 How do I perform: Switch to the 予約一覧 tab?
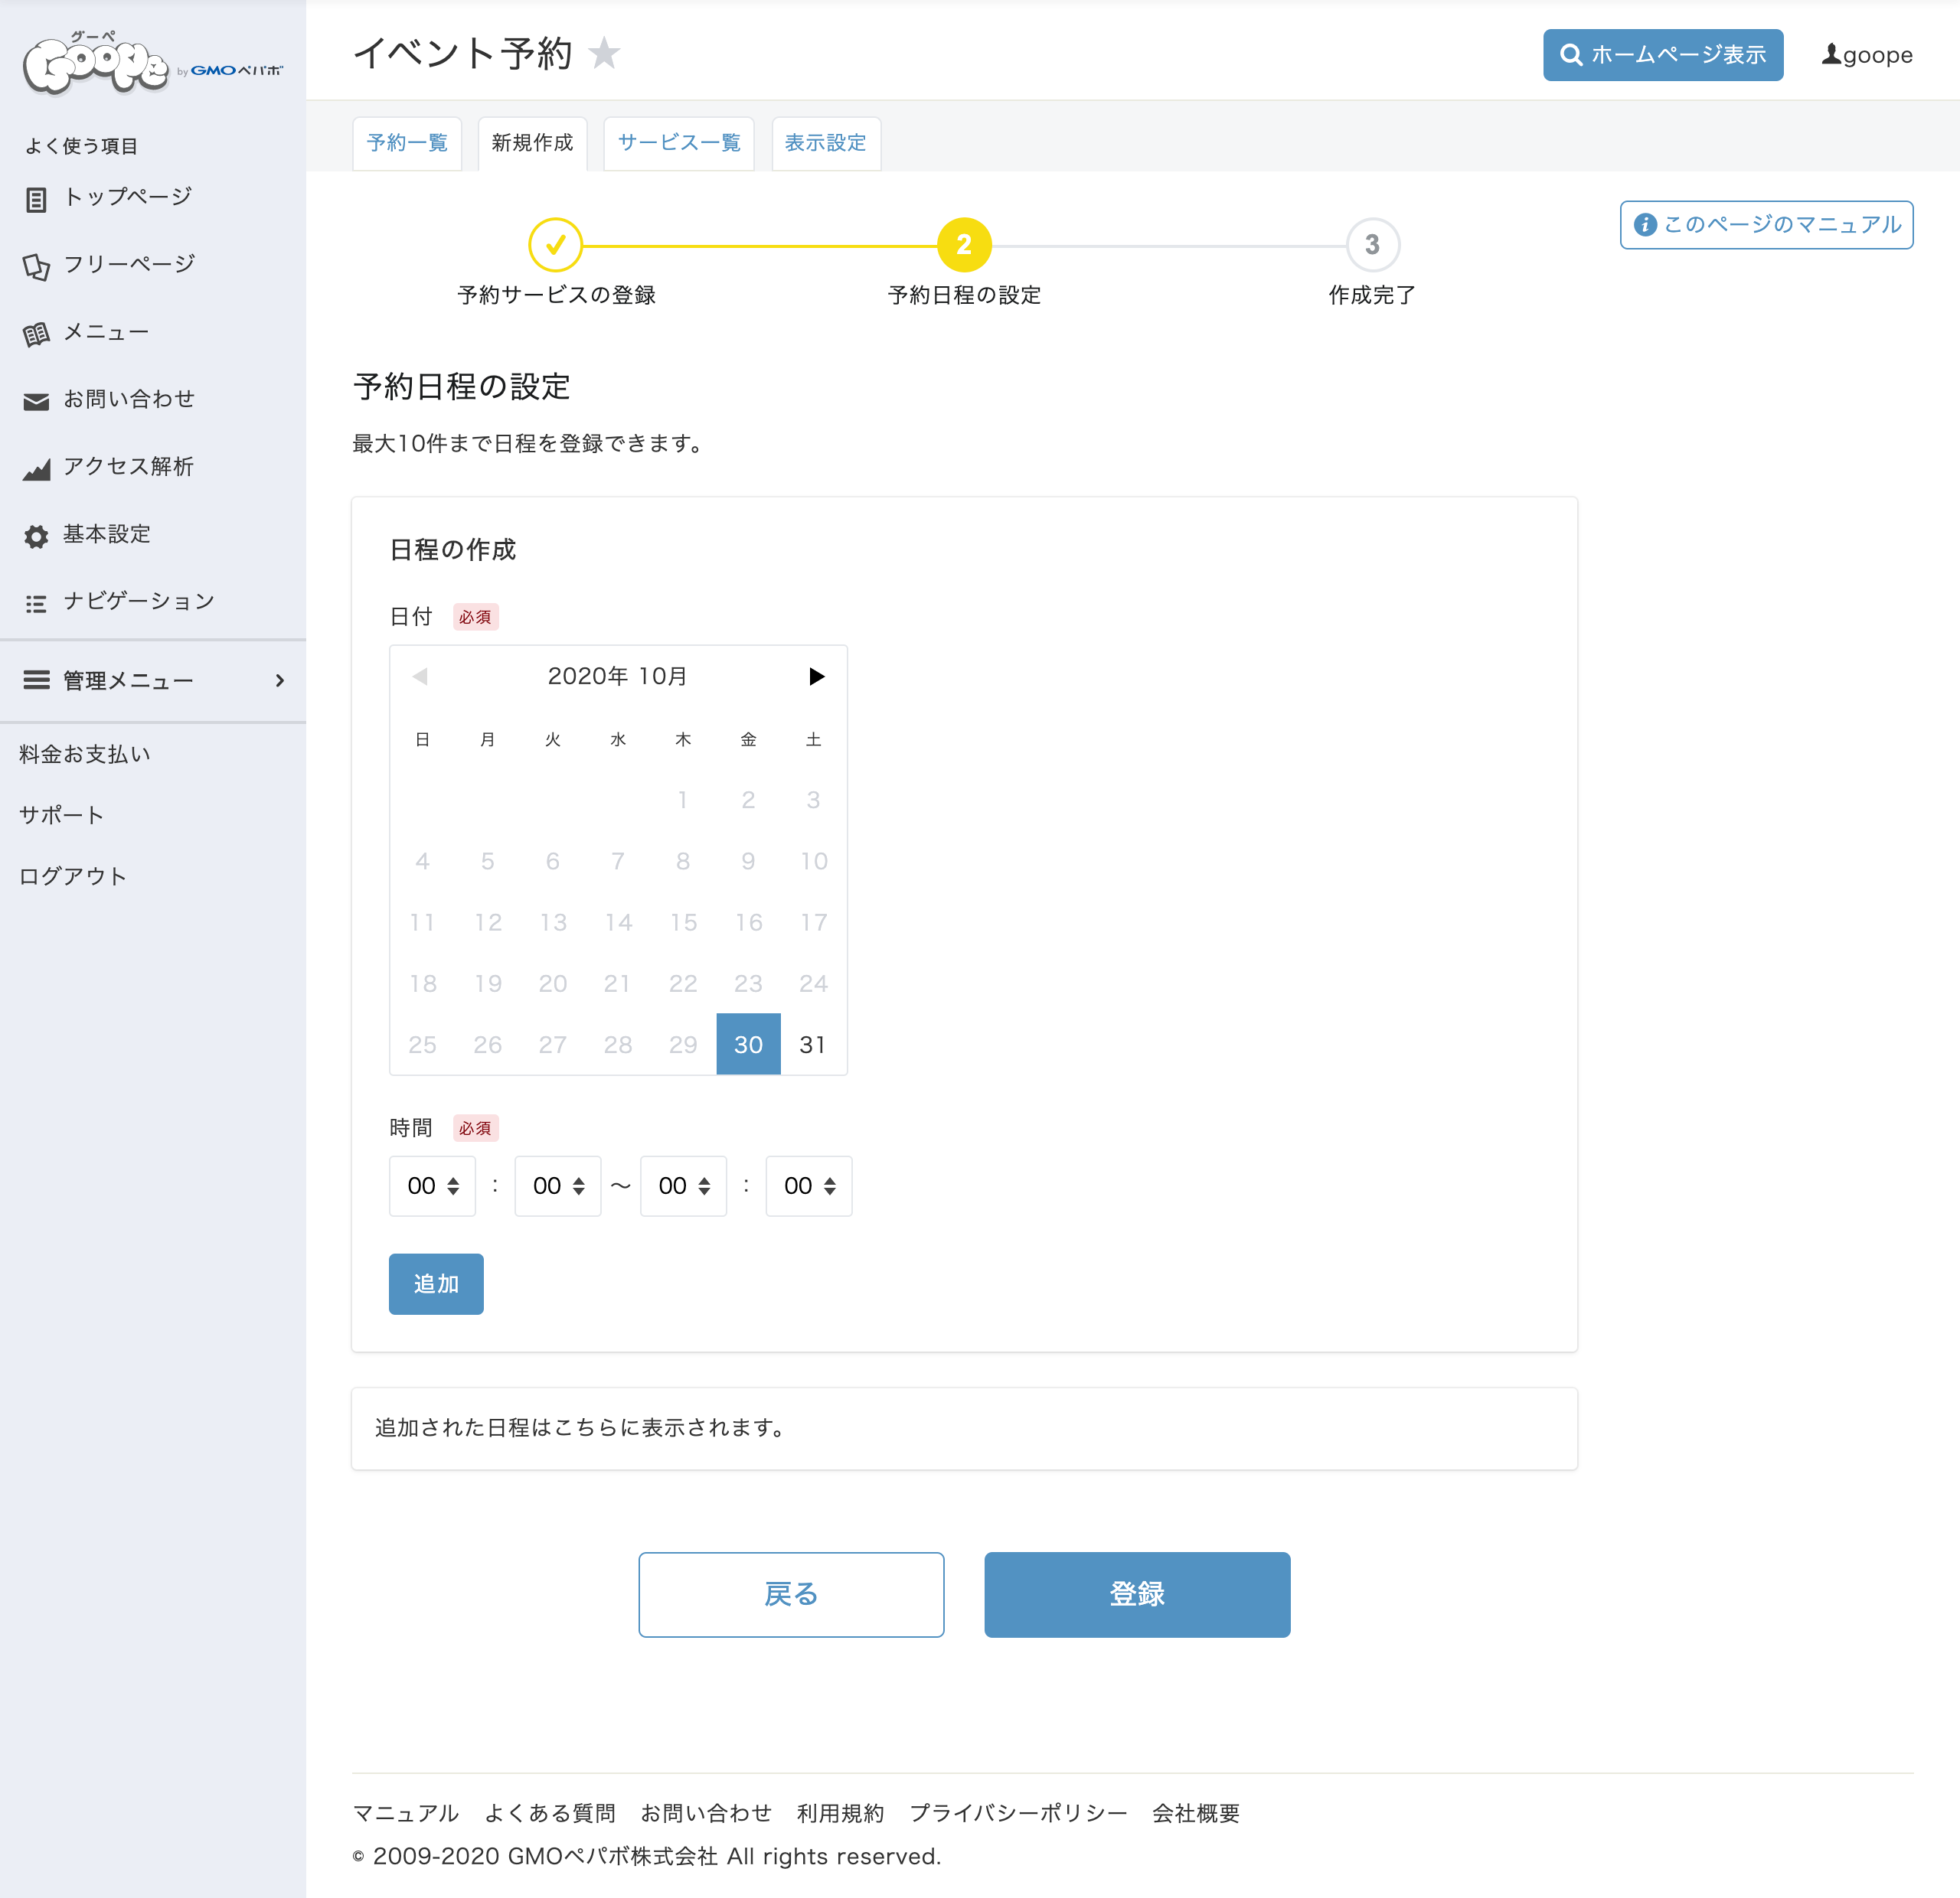406,143
